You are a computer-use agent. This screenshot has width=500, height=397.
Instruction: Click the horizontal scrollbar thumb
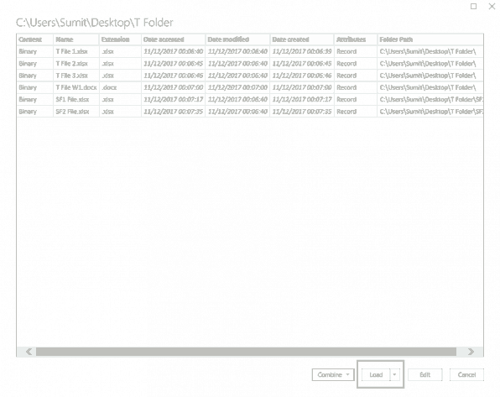pyautogui.click(x=246, y=352)
